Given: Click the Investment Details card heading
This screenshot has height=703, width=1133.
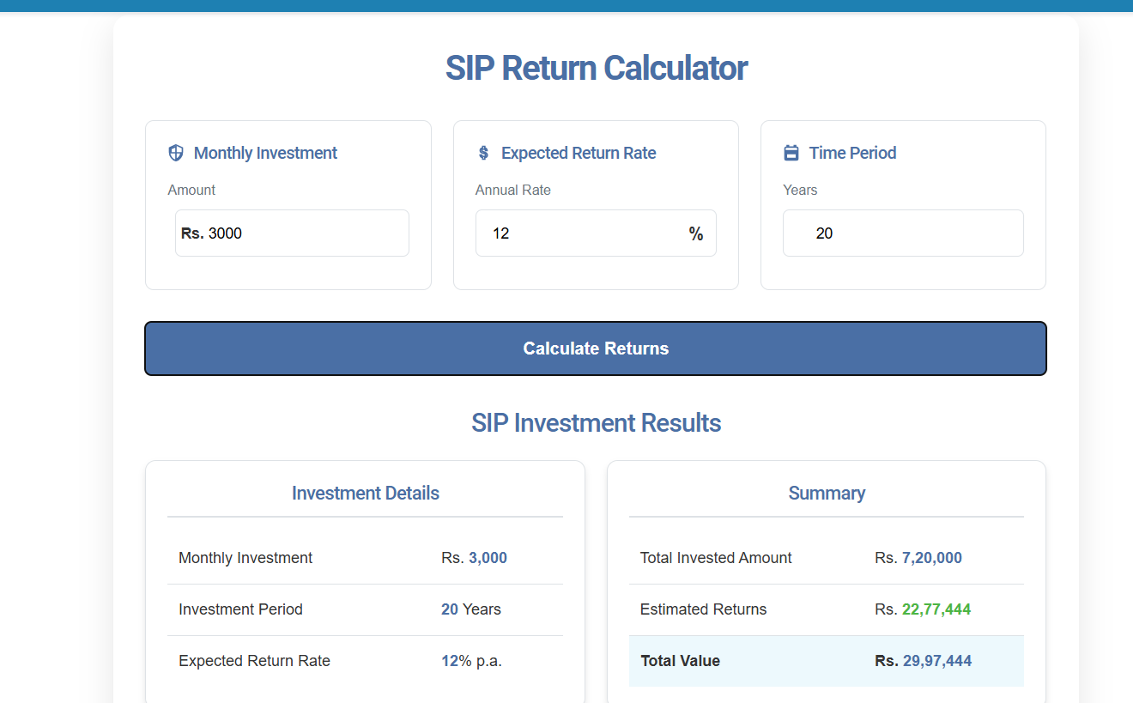Looking at the screenshot, I should [365, 493].
